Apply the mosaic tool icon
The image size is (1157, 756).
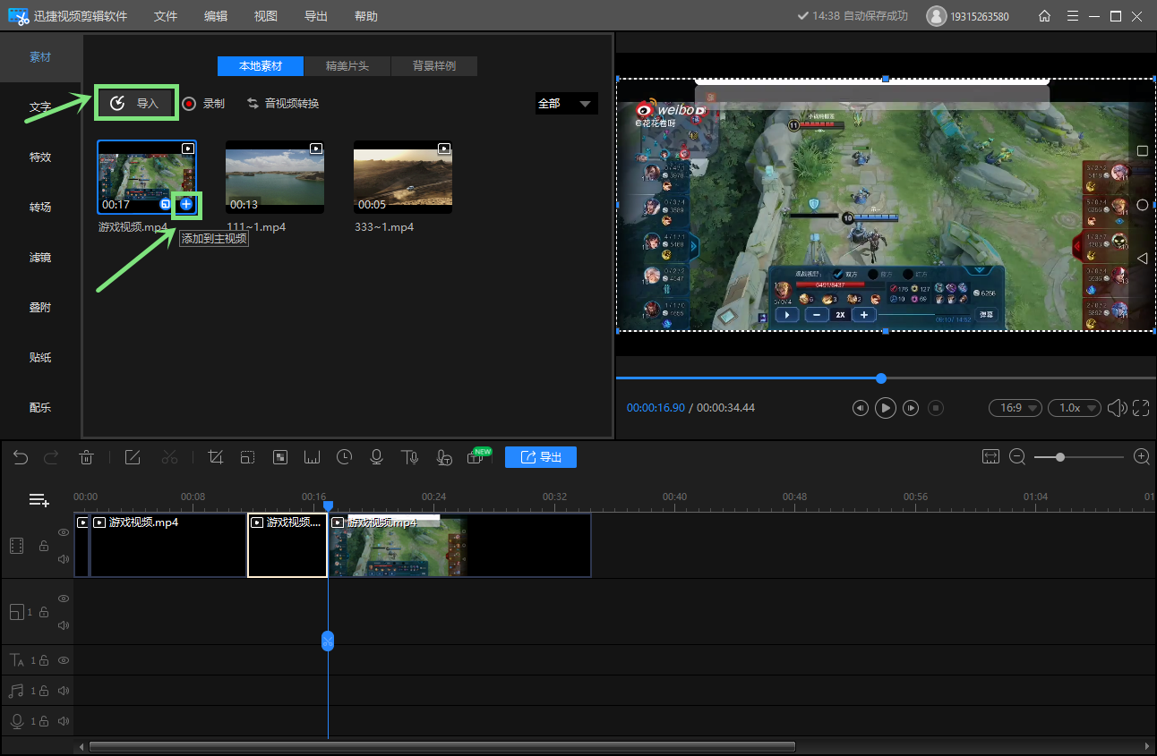(x=280, y=458)
